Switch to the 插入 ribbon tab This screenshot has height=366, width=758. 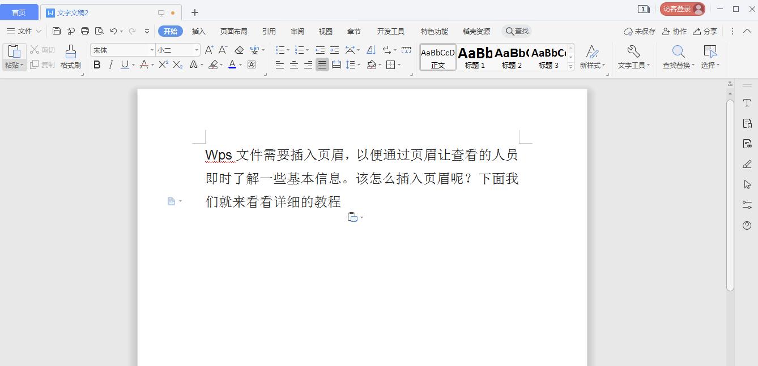[198, 31]
